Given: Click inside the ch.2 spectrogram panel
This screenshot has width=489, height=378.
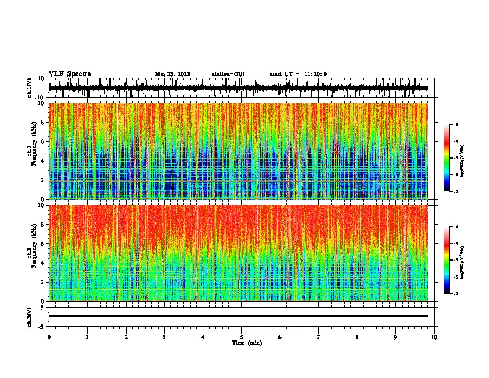Looking at the screenshot, I should 238,253.
